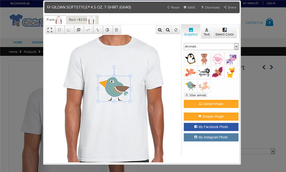
Task: Open COMPARE (0) link
Action: pos(20,3)
